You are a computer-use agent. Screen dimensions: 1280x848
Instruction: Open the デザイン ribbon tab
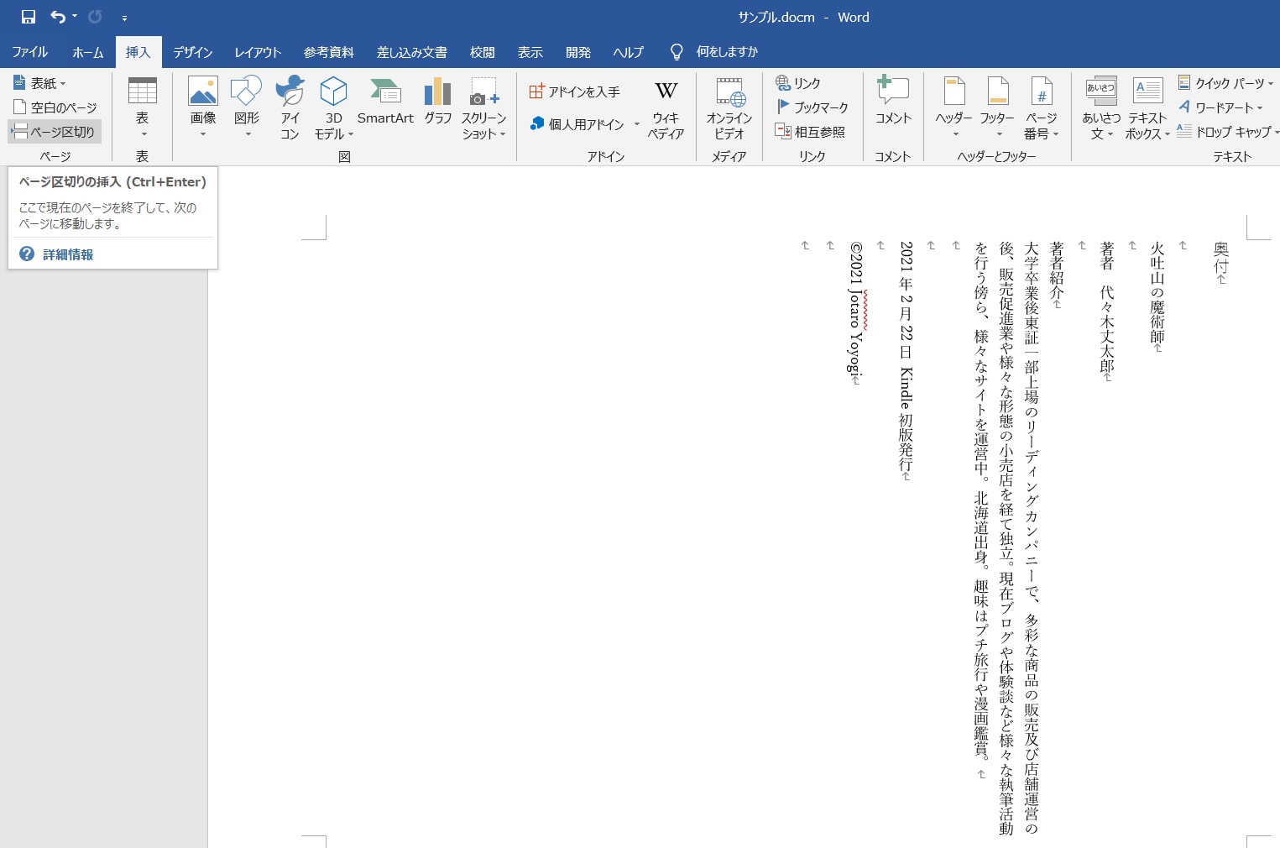coord(192,51)
